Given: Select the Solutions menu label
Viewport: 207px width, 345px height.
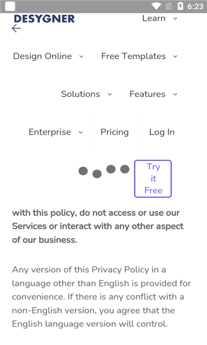Looking at the screenshot, I should coord(80,94).
